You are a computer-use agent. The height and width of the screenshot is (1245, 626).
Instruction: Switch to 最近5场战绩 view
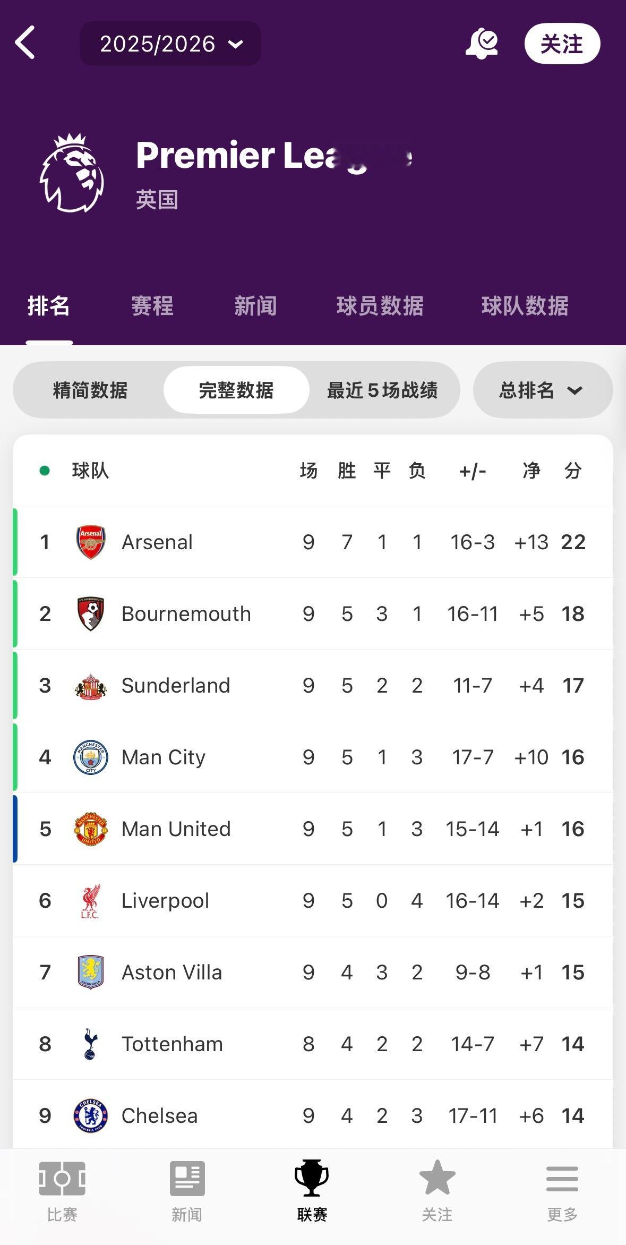click(x=382, y=390)
